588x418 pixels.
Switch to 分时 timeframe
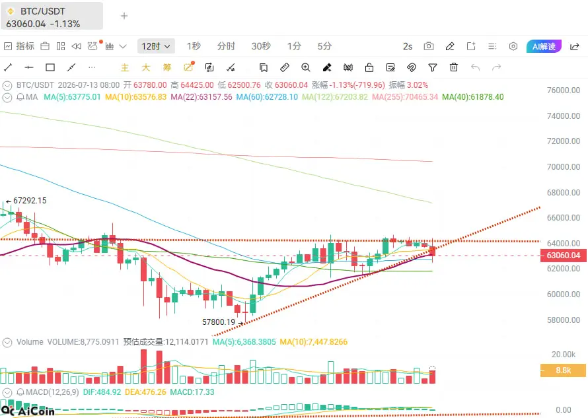click(226, 46)
